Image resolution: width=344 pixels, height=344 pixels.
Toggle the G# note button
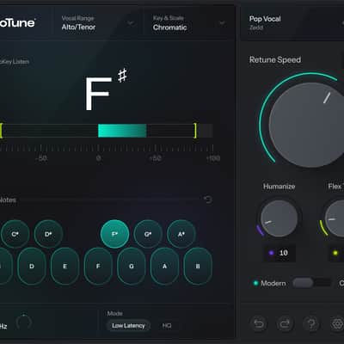coord(148,234)
